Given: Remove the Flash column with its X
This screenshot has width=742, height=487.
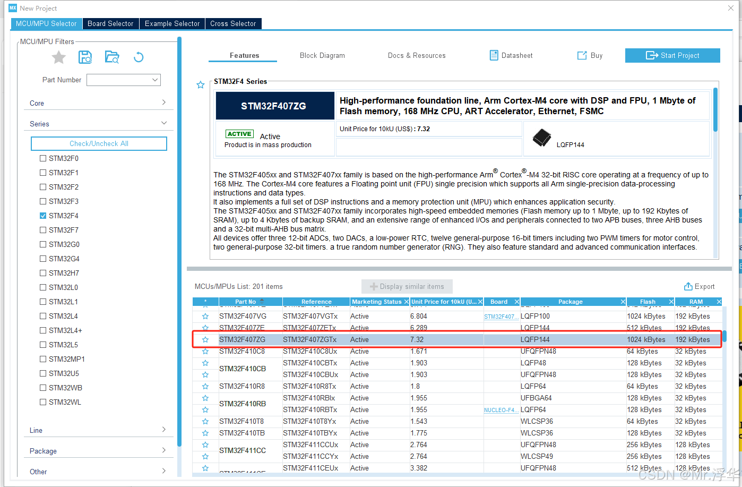Looking at the screenshot, I should [671, 302].
